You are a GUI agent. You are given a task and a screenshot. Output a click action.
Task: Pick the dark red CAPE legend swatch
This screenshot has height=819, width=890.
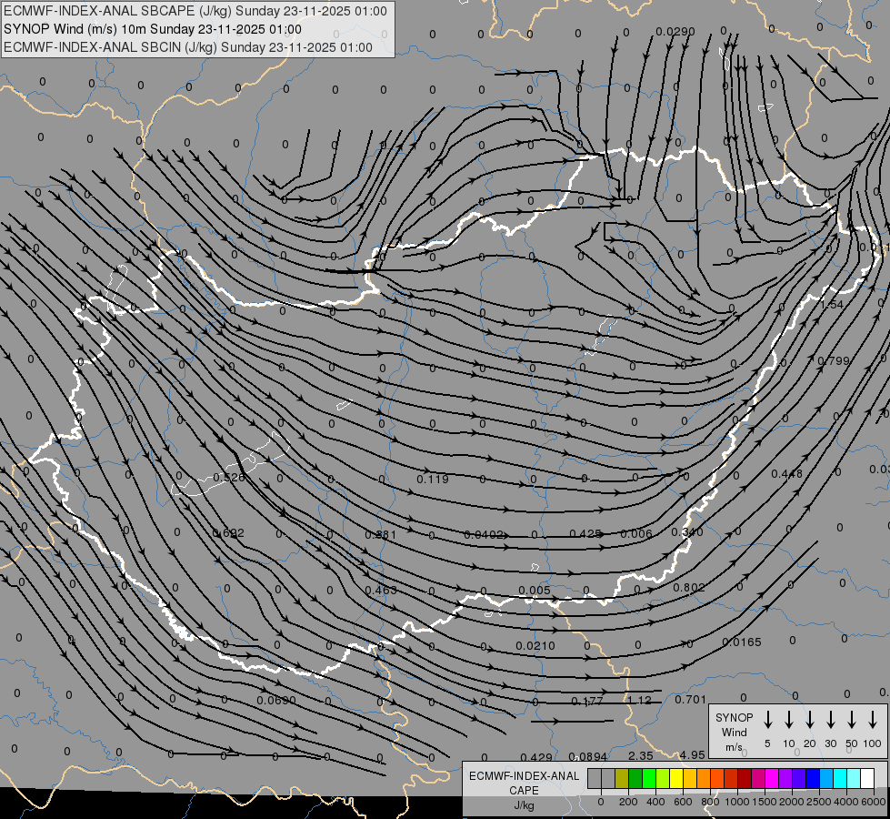(745, 778)
